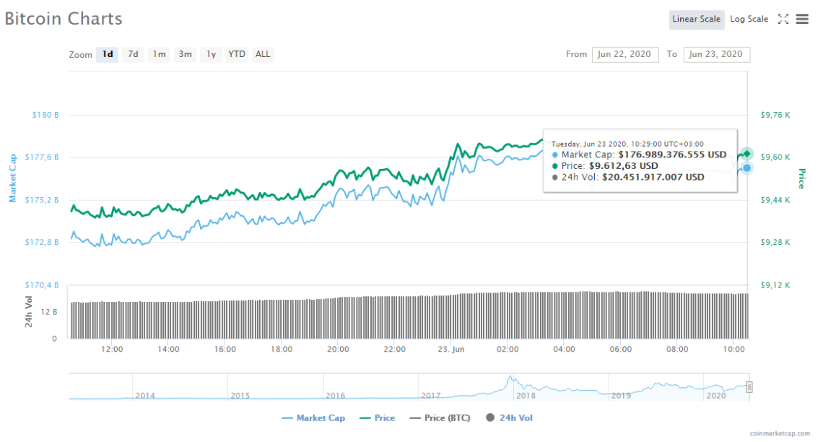Select the 3m zoom range
823x442 pixels.
[185, 54]
